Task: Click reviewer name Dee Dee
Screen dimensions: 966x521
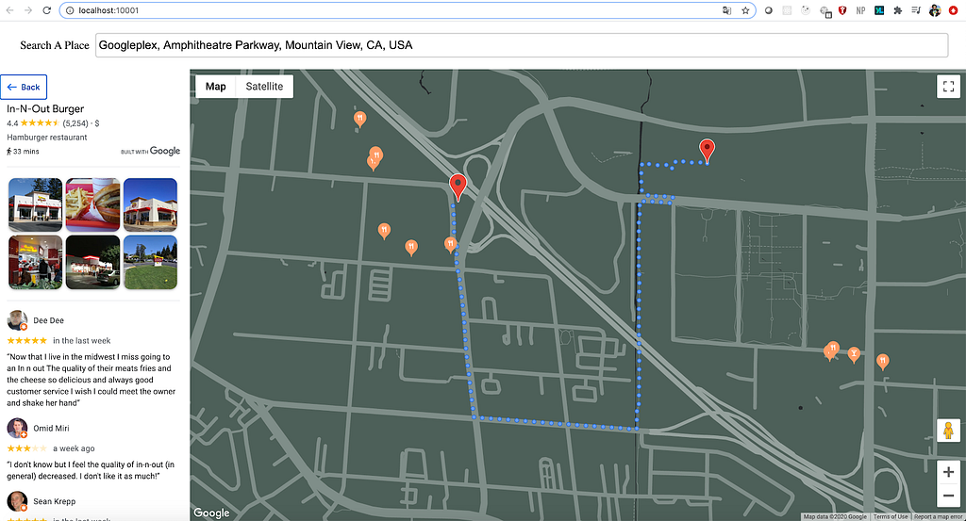Action: pyautogui.click(x=49, y=320)
